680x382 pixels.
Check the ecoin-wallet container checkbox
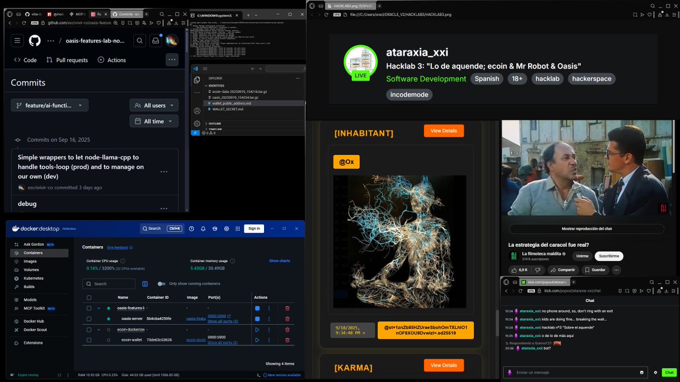point(89,340)
